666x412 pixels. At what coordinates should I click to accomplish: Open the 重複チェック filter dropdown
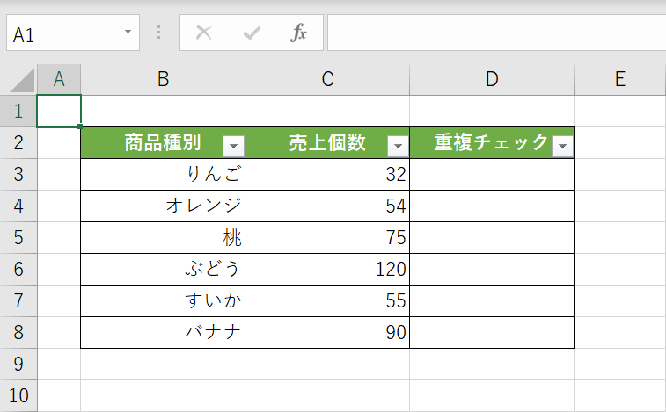pos(562,147)
